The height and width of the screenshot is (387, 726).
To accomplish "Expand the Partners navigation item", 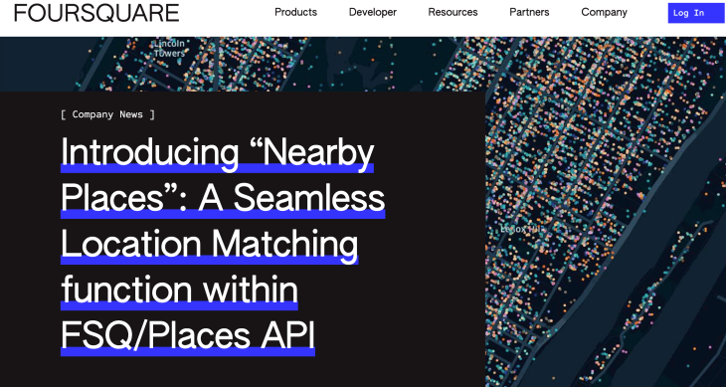I will tap(529, 13).
